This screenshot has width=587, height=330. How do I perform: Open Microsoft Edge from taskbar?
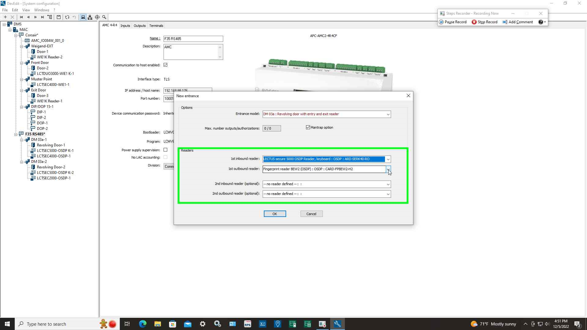[x=142, y=324]
